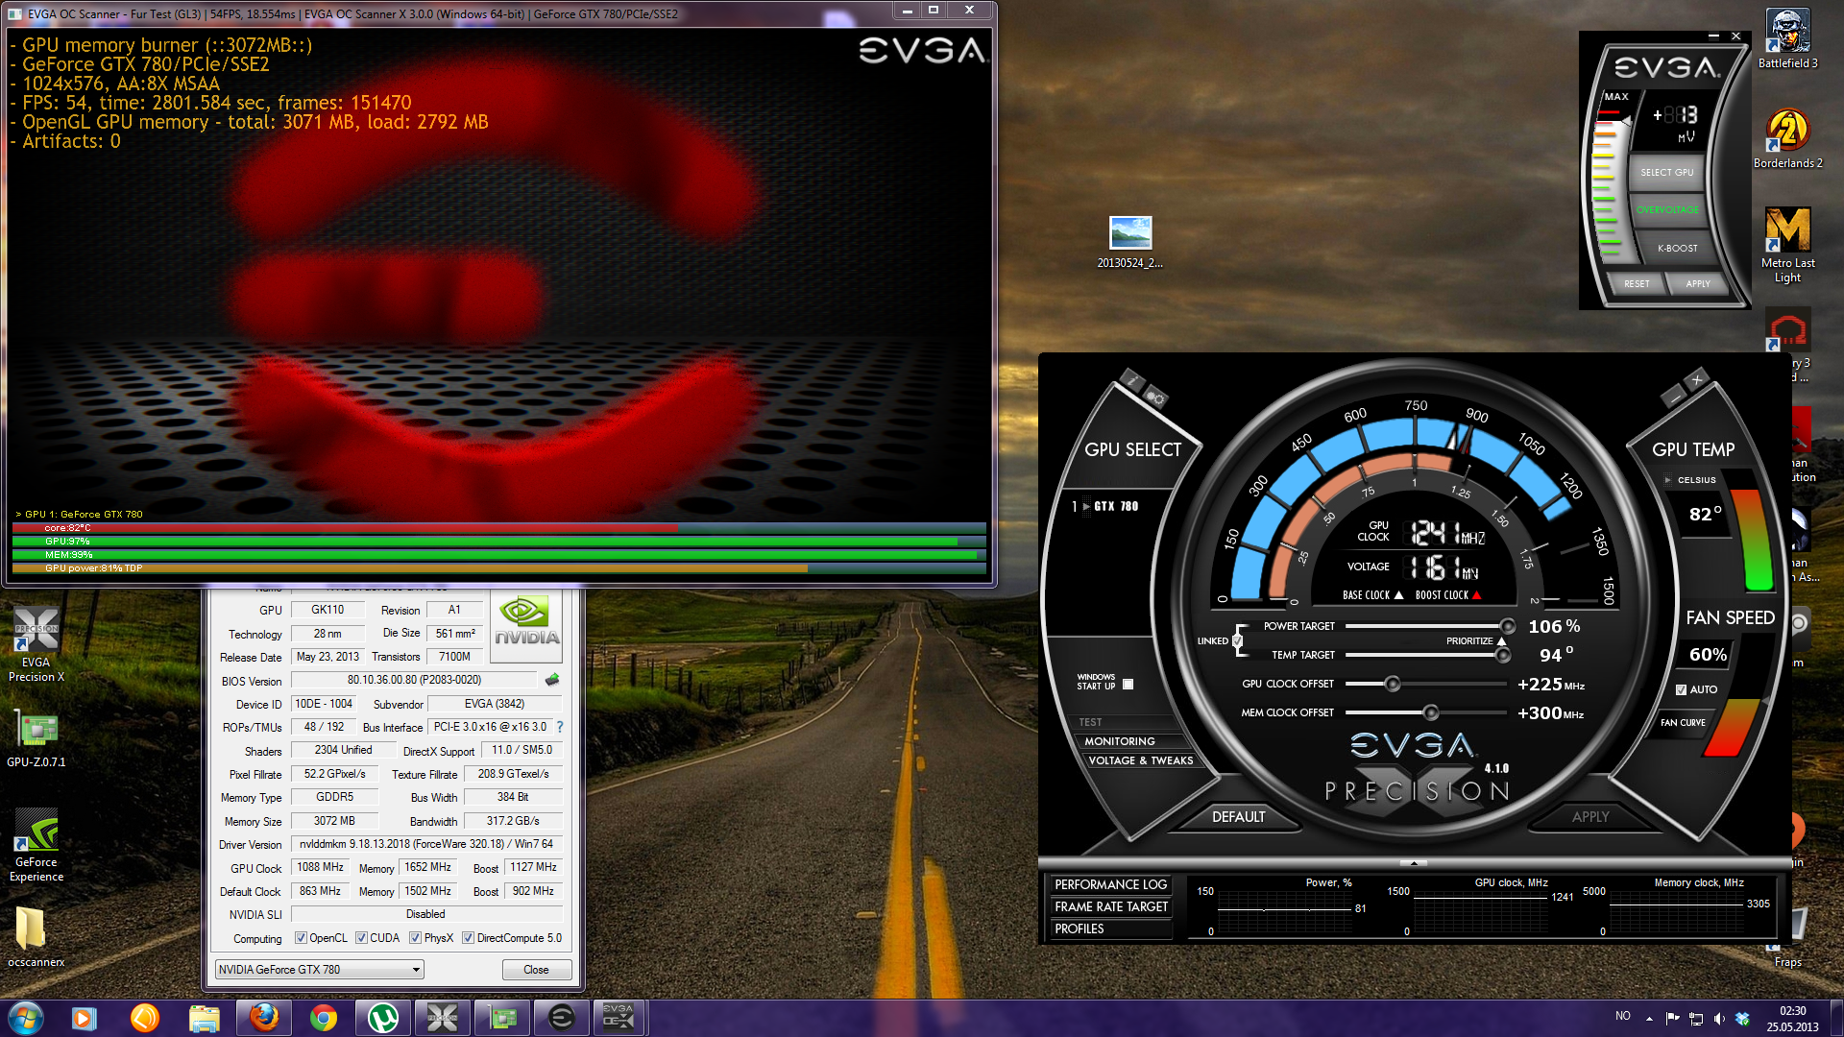Adjust Power Target slider knob

coord(1507,627)
